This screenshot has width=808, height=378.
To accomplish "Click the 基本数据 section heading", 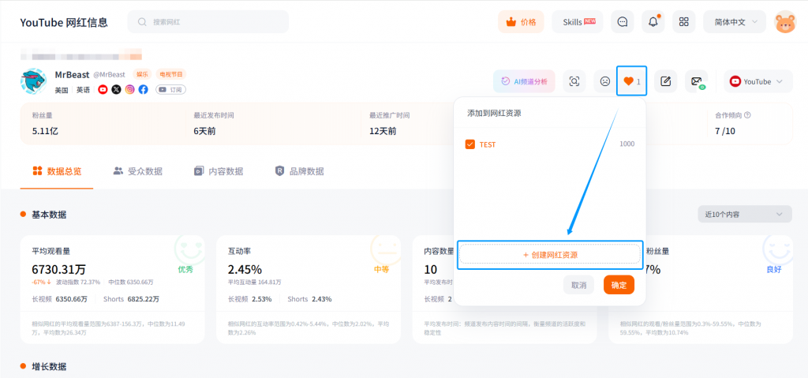I will coord(49,215).
